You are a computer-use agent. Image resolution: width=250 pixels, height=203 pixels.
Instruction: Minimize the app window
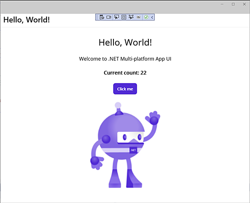pyautogui.click(x=222, y=4)
